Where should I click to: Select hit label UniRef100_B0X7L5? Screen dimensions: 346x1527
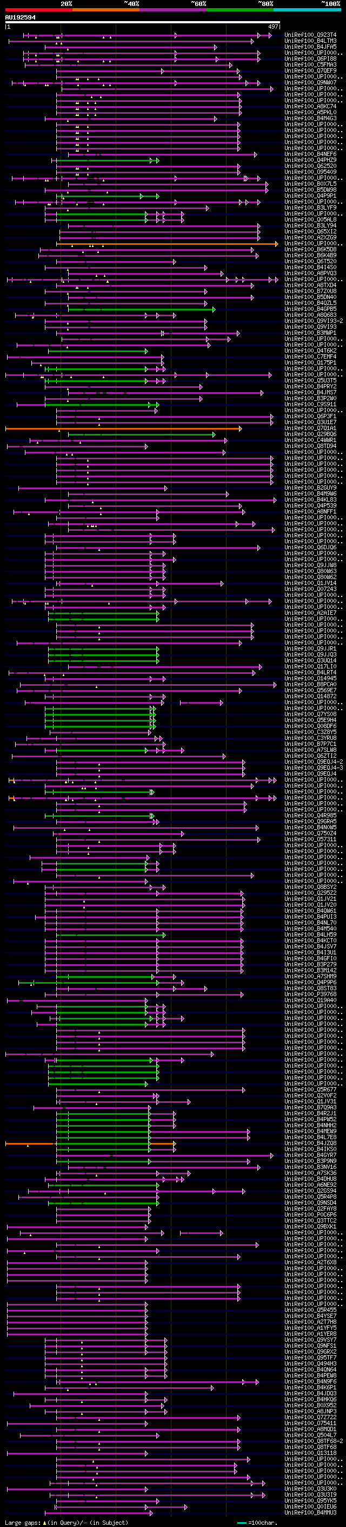(310, 184)
